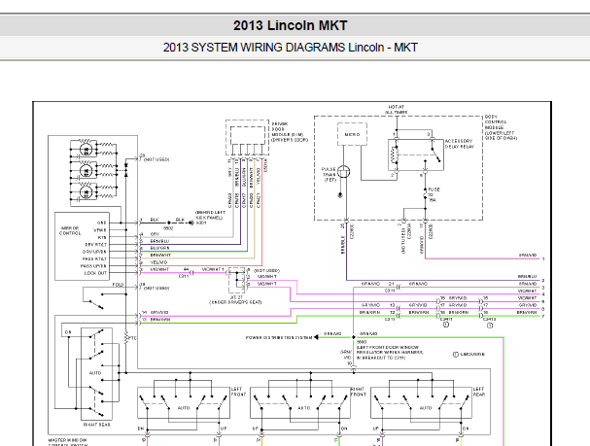590x446 pixels.
Task: Click the driver door module dashed box
Action: pyautogui.click(x=247, y=138)
